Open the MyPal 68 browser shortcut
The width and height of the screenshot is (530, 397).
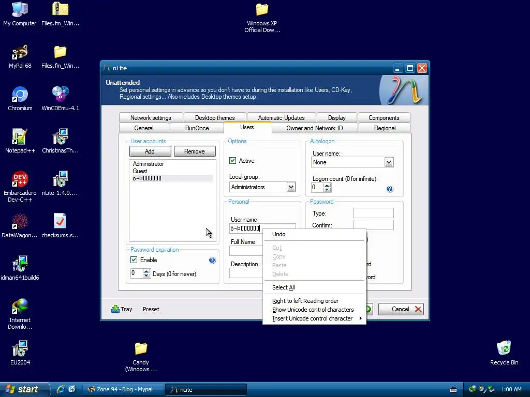[x=20, y=56]
